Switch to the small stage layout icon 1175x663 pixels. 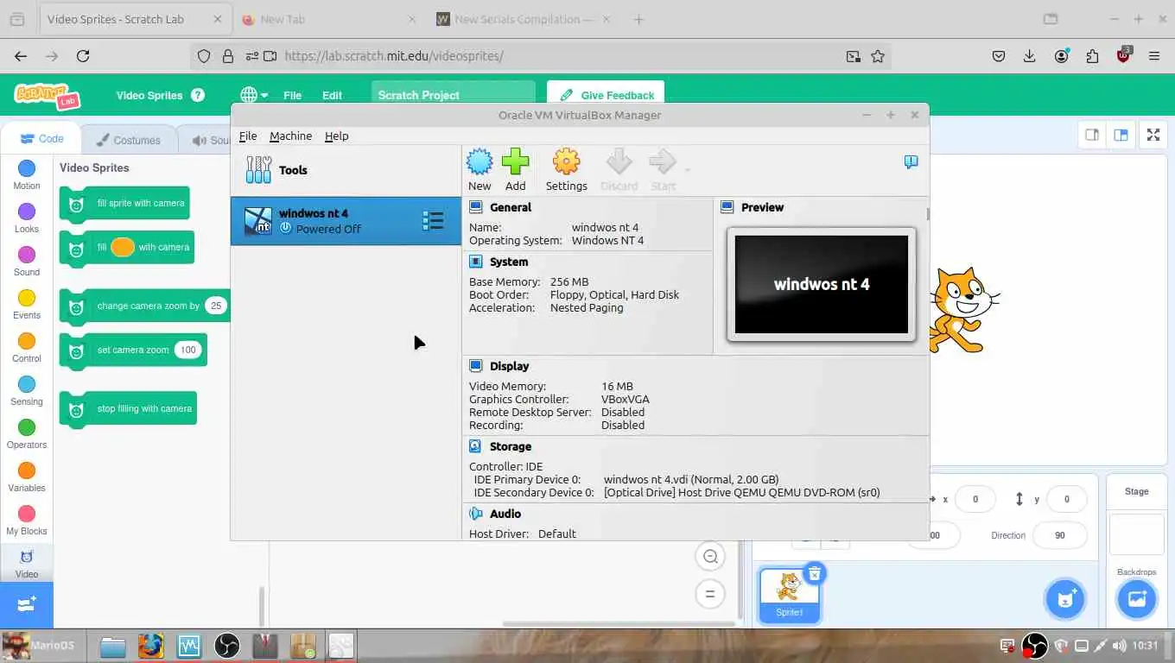click(1092, 135)
